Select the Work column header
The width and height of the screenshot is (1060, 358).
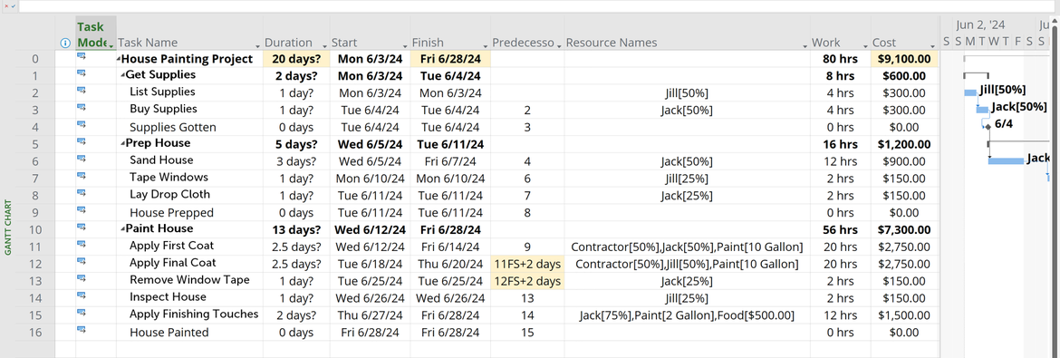point(840,42)
